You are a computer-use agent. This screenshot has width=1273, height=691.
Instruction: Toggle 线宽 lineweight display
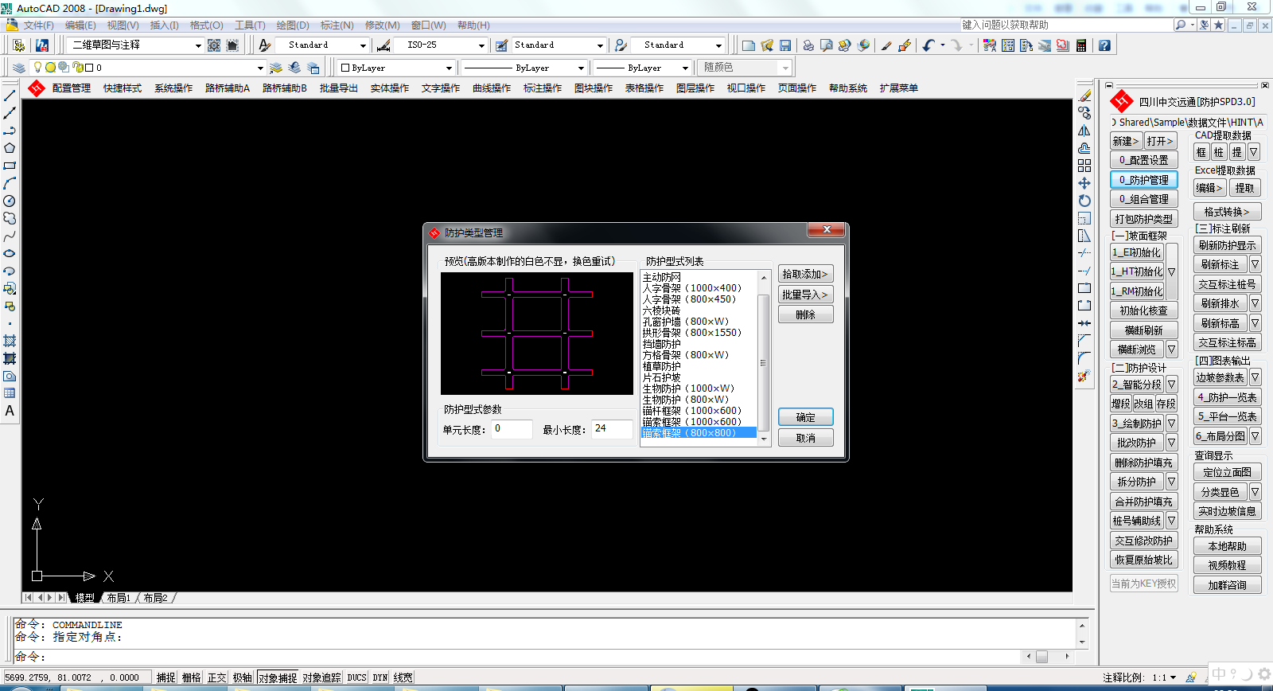[x=403, y=677]
